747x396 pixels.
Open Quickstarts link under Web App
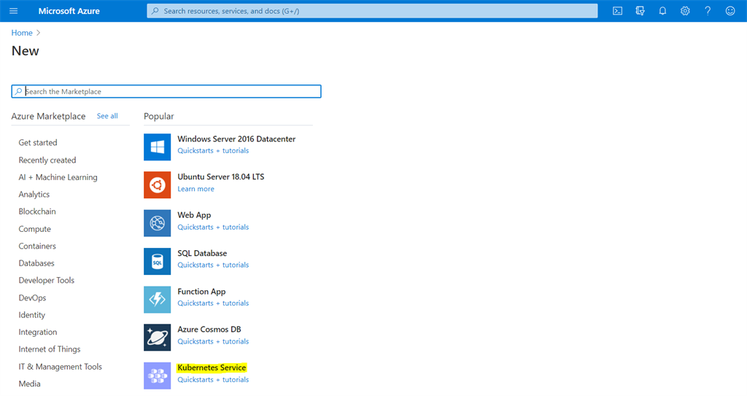[213, 227]
